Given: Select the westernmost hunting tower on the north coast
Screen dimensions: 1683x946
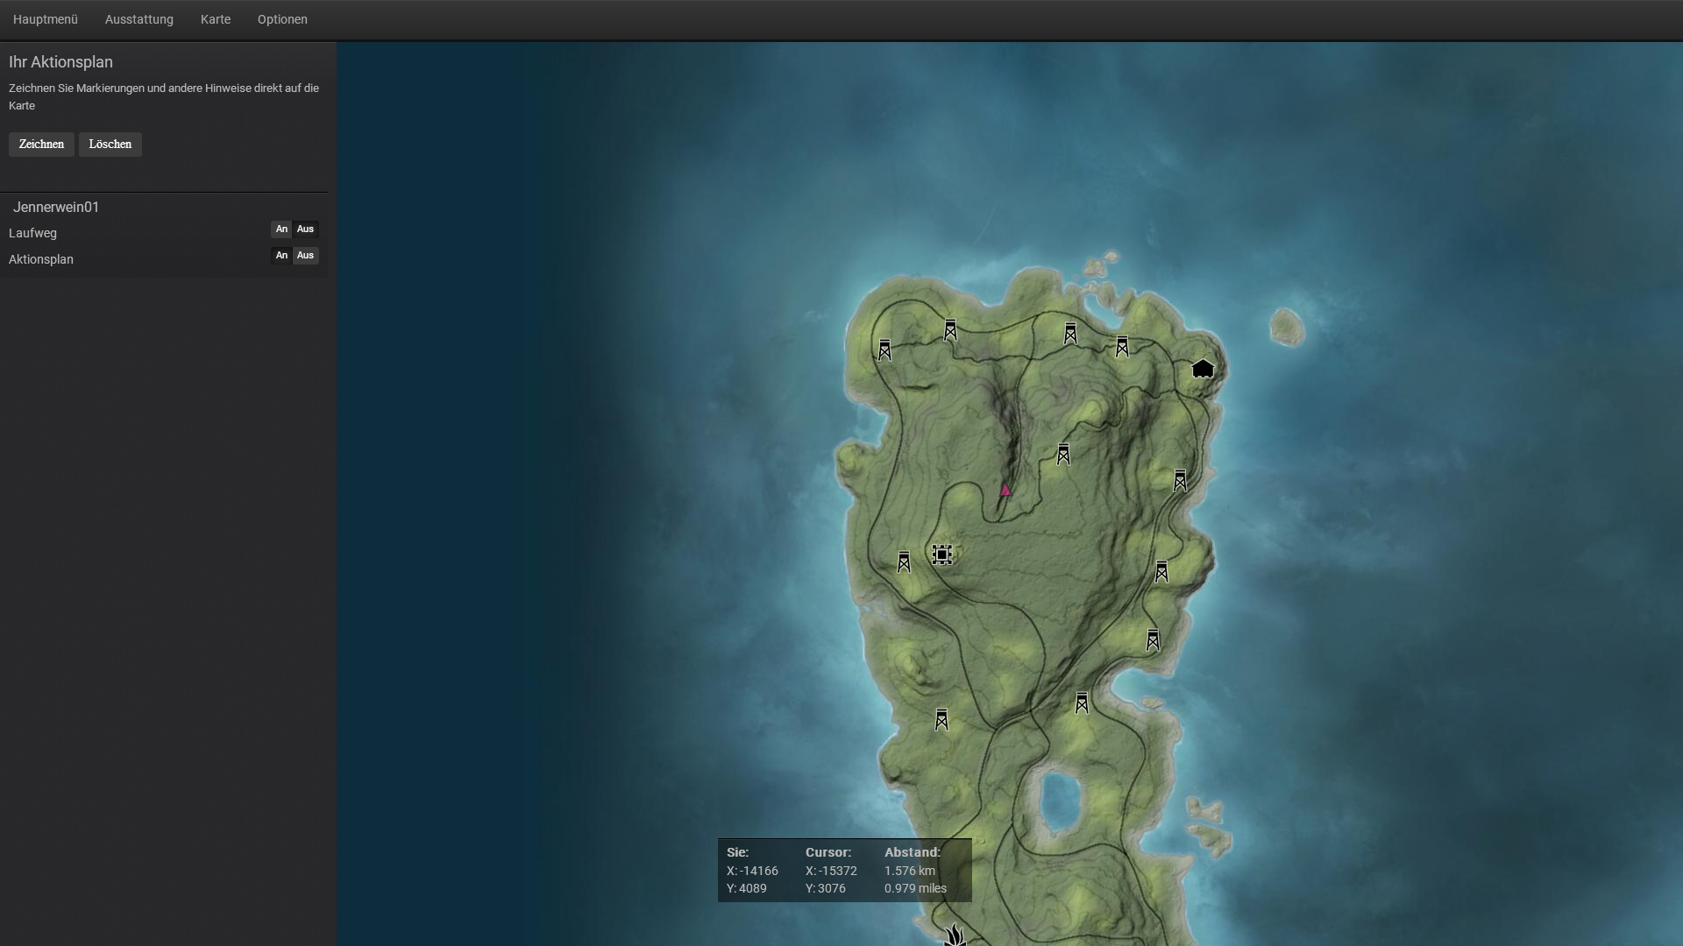Looking at the screenshot, I should pyautogui.click(x=884, y=350).
